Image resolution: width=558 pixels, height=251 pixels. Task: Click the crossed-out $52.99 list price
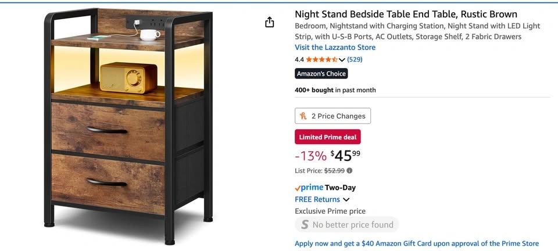[x=334, y=171]
